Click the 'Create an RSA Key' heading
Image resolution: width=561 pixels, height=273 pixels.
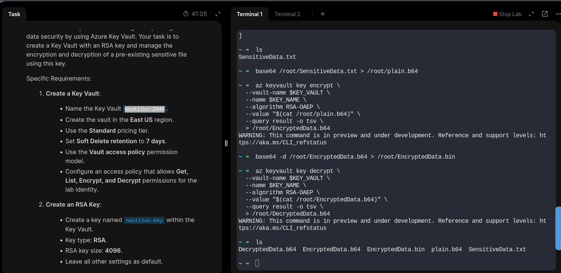pyautogui.click(x=73, y=204)
